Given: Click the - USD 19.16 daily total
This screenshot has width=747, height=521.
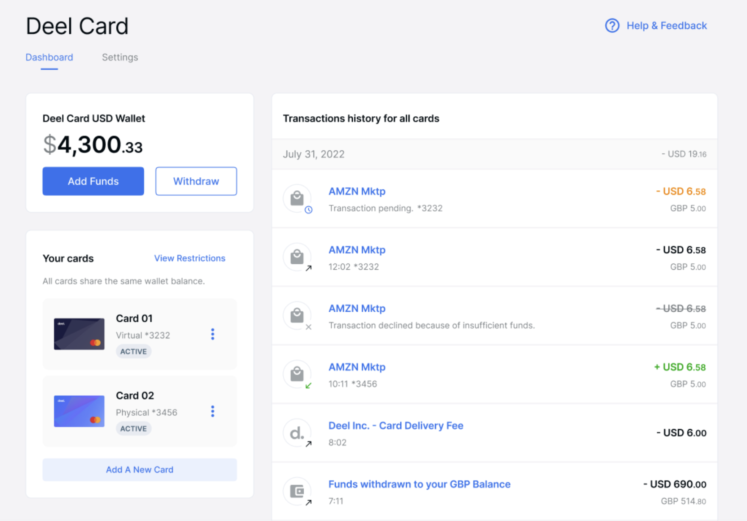Looking at the screenshot, I should tap(684, 154).
